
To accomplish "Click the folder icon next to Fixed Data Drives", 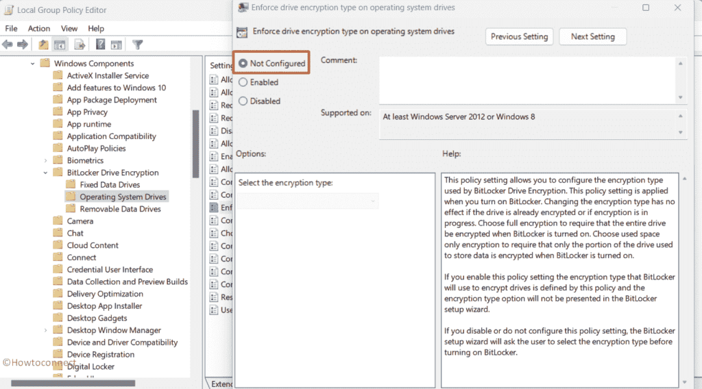I will tap(71, 184).
